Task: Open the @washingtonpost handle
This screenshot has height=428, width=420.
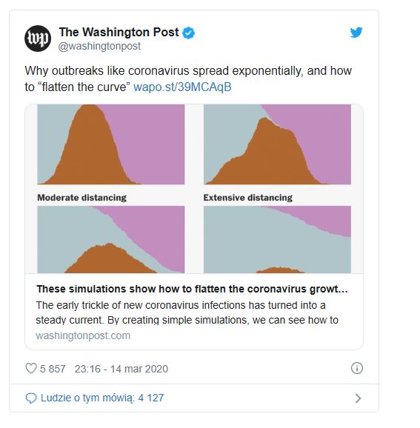Action: click(99, 46)
